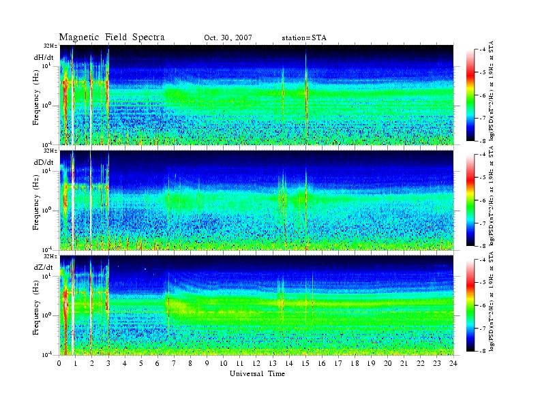Click the "11" tick on Universal Time axis
This screenshot has height=417, width=540.
(x=240, y=363)
